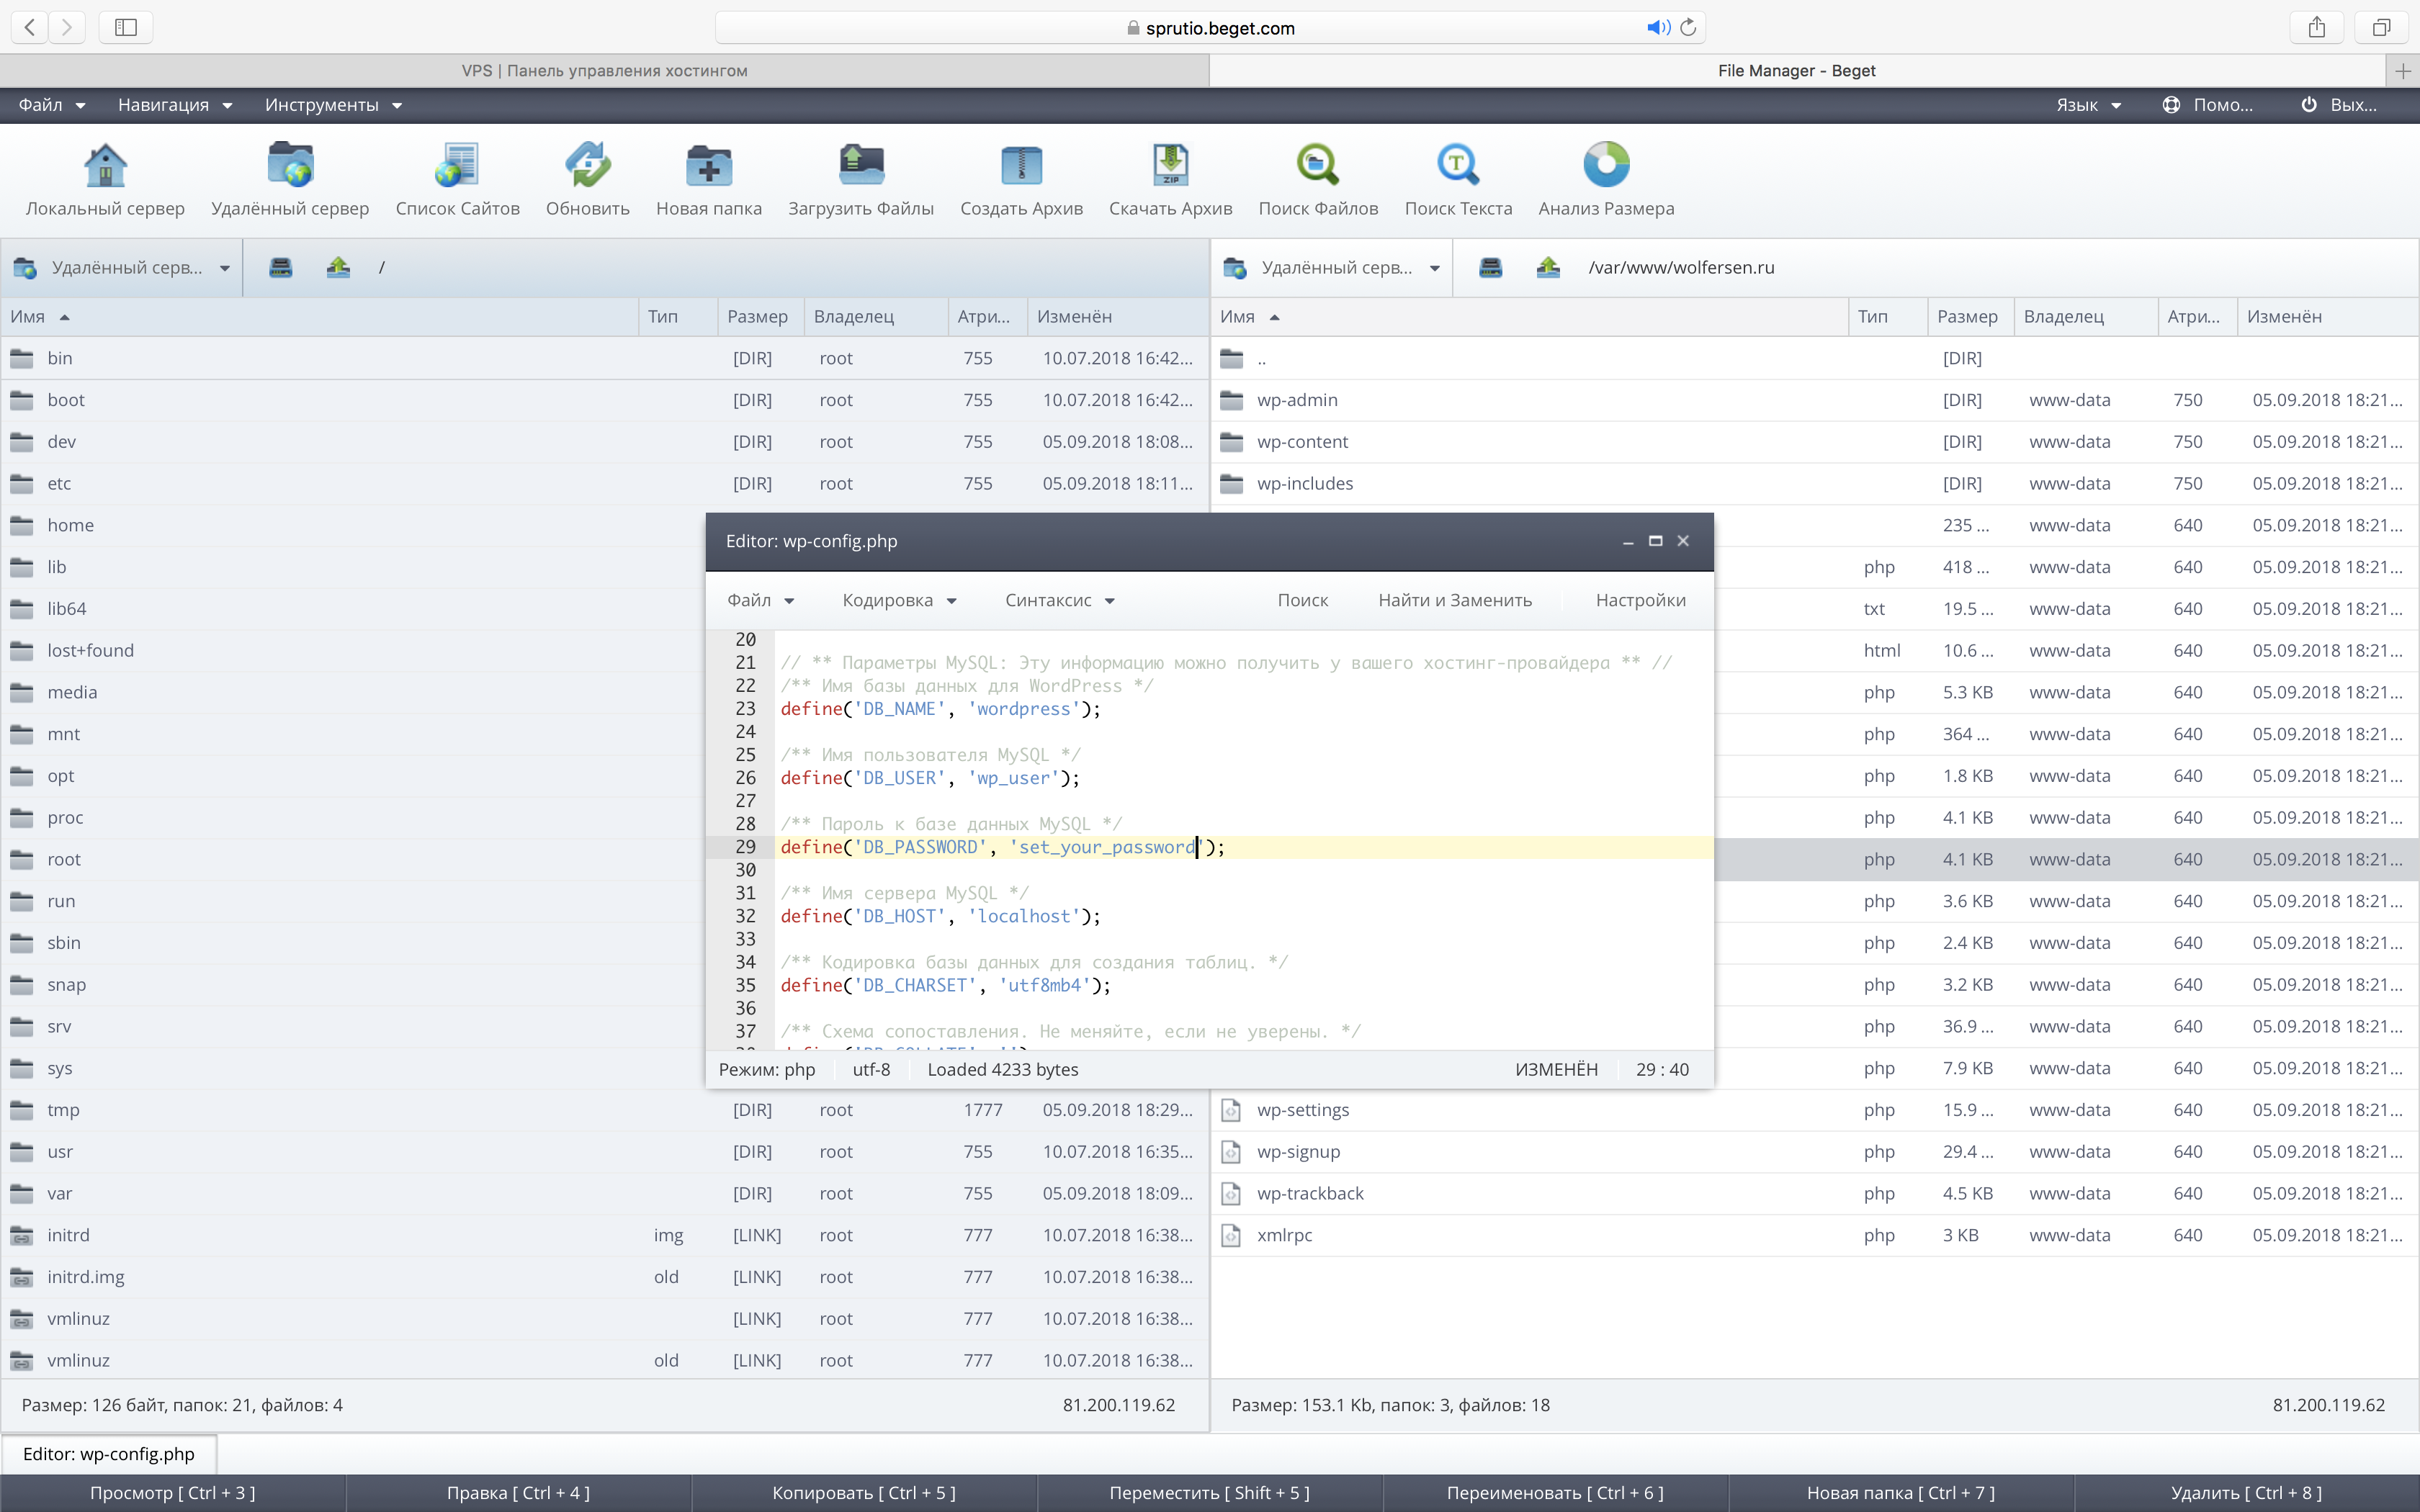Open the Size Analysis (Анализ Размера) icon

(1605, 166)
